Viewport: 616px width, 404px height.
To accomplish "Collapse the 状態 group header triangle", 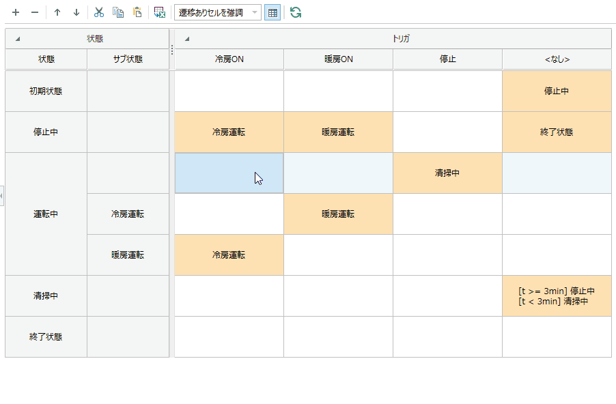I will click(x=18, y=39).
